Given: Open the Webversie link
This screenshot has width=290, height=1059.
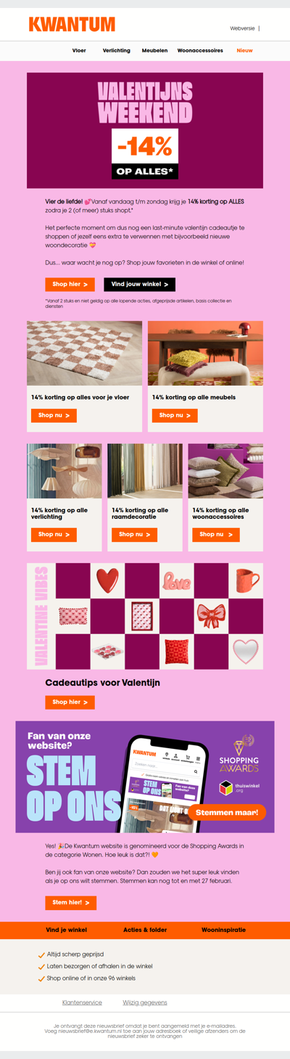Looking at the screenshot, I should pyautogui.click(x=242, y=28).
